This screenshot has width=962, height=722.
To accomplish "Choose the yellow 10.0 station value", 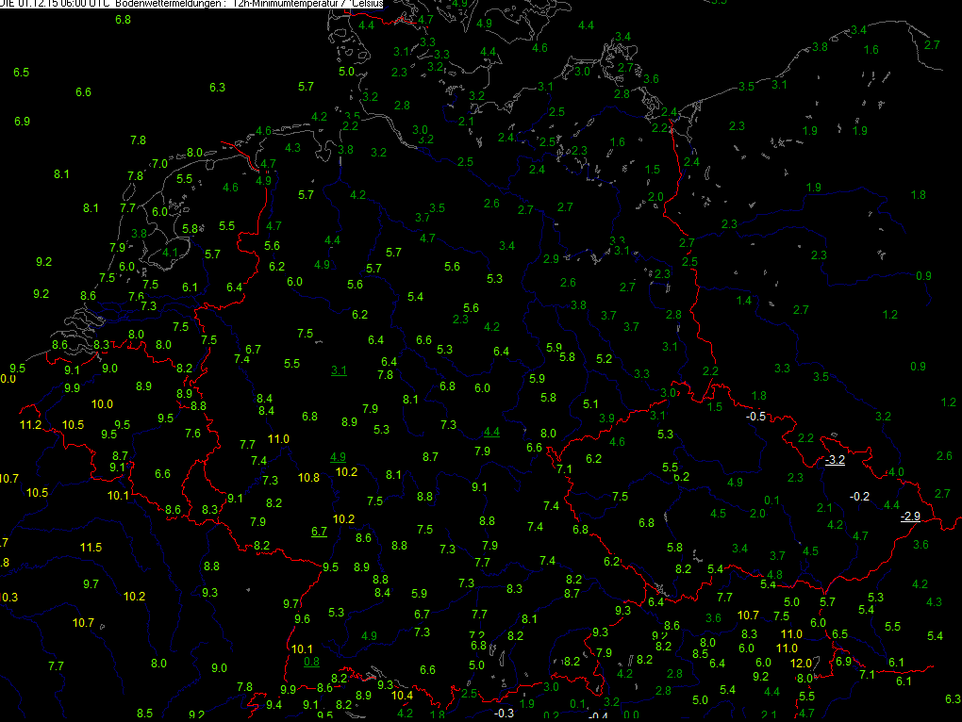I will 102,404.
